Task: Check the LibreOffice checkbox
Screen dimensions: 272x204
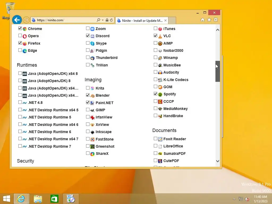Action: pyautogui.click(x=155, y=146)
